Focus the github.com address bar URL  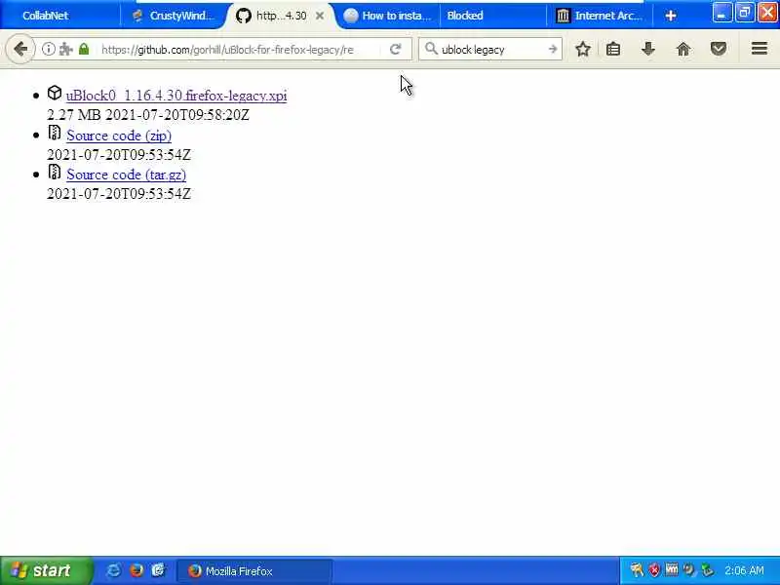pyautogui.click(x=227, y=50)
